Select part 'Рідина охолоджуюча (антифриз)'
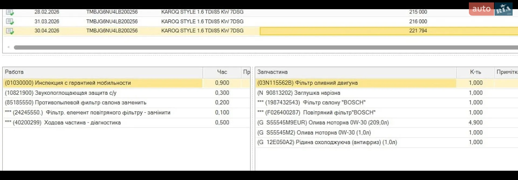The width and height of the screenshot is (518, 180). pos(386,142)
